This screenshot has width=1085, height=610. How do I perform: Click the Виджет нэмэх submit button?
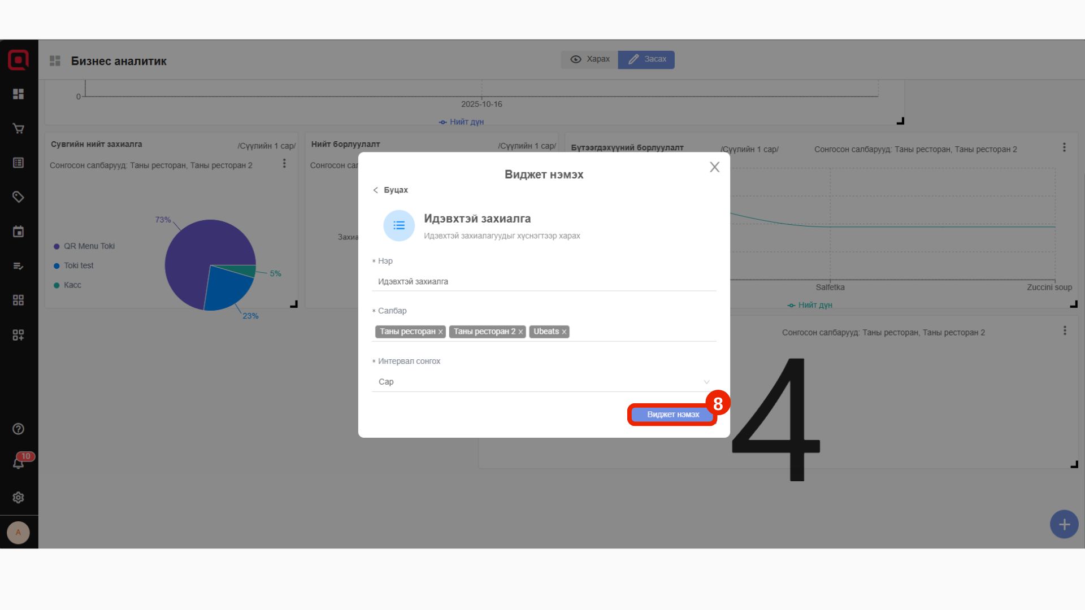(672, 415)
